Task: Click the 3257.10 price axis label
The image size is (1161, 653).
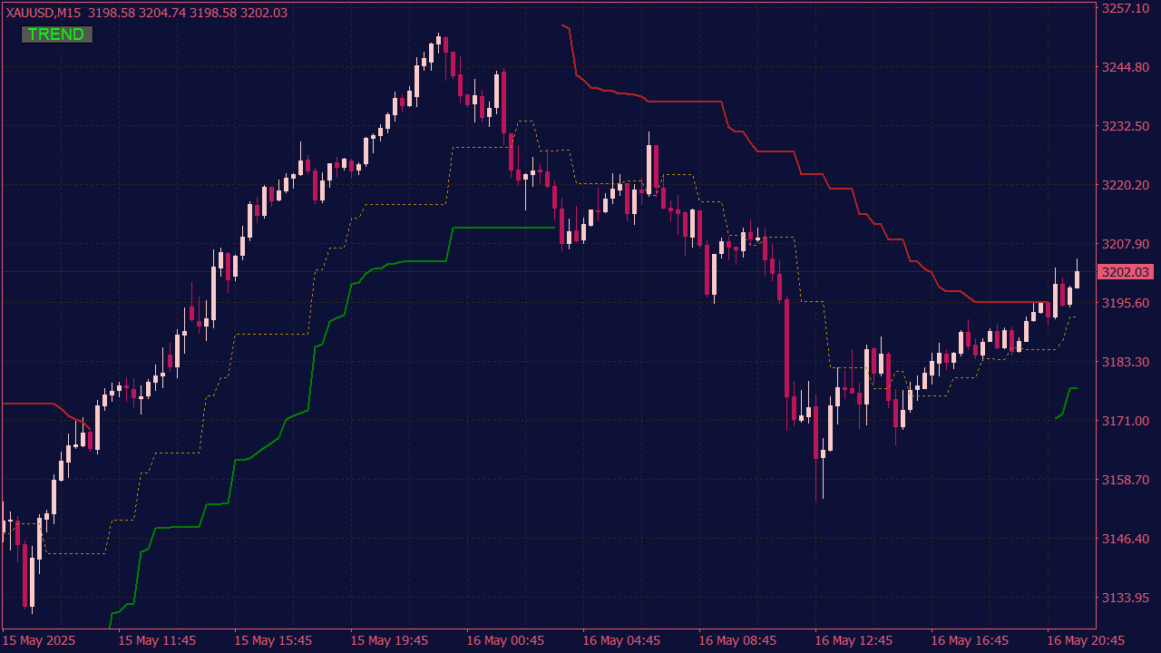Action: [x=1126, y=8]
